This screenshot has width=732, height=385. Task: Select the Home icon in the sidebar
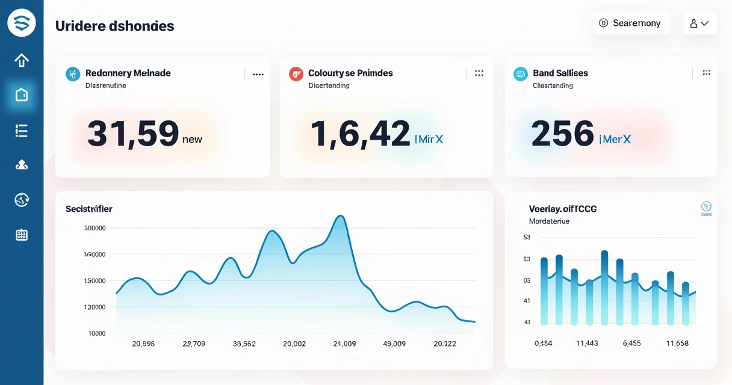coord(22,60)
